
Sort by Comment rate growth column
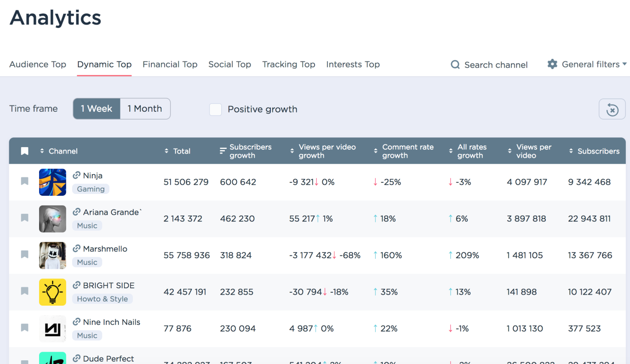click(x=403, y=151)
